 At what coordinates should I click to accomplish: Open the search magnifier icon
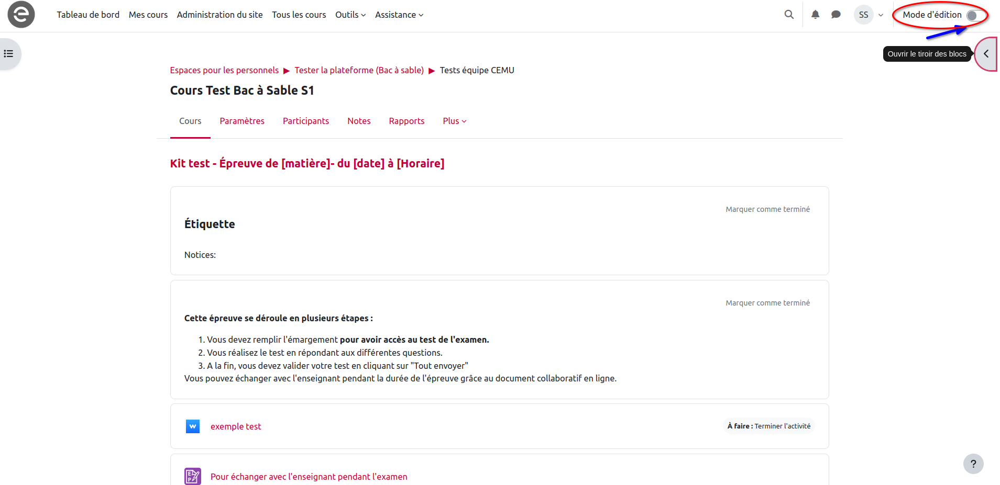[789, 15]
